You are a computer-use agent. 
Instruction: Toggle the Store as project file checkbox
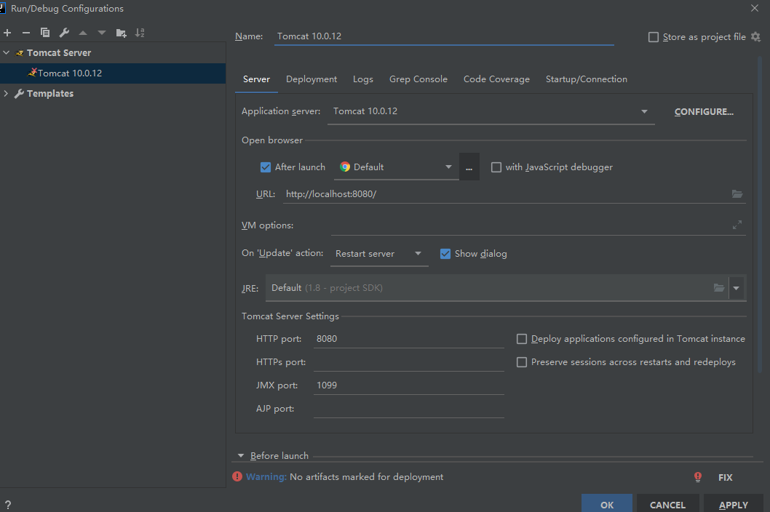click(654, 37)
